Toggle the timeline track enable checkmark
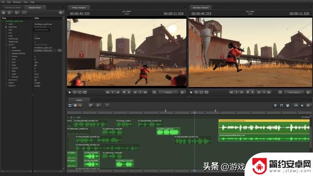 [x=74, y=117]
